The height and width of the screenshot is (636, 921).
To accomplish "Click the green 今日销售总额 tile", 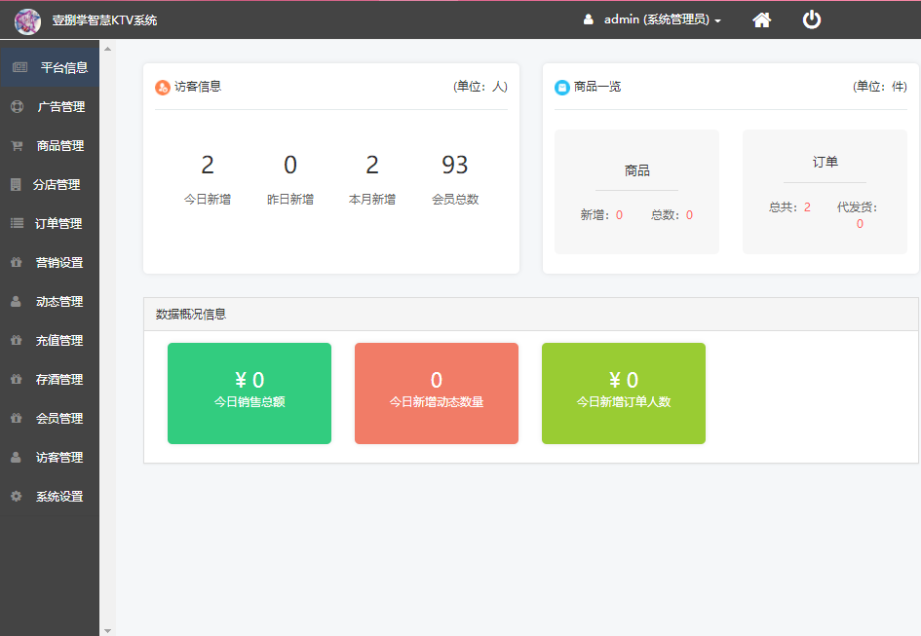I will pos(249,393).
